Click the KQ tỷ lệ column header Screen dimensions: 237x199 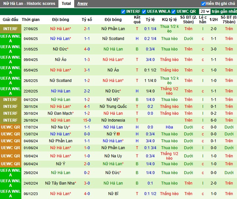pyautogui.click(x=169, y=20)
